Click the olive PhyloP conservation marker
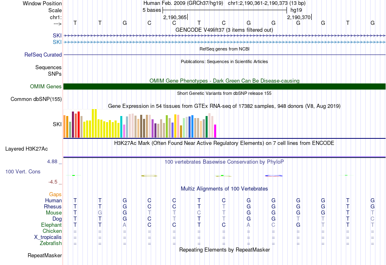The image size is (386, 265). [149, 176]
